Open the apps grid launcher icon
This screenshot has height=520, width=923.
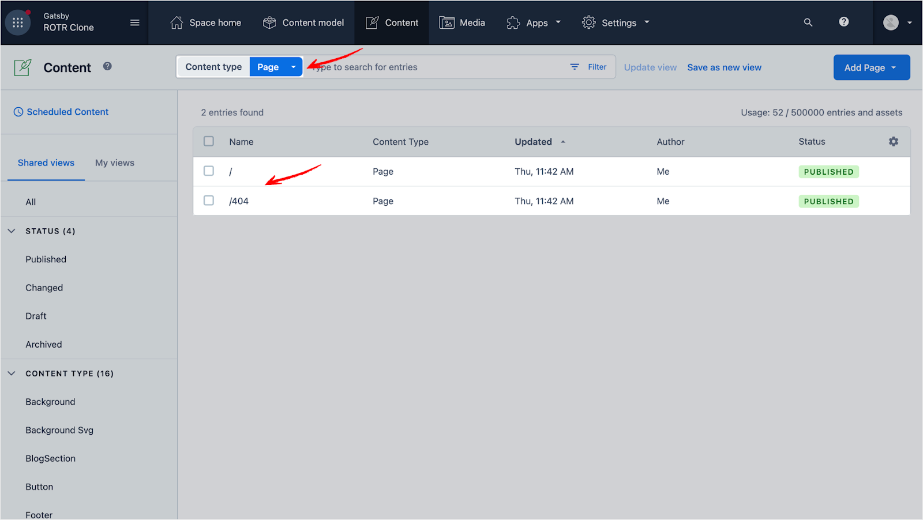click(x=18, y=22)
